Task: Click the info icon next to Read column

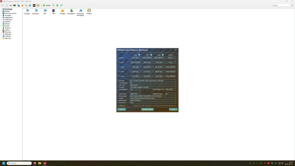Action: tap(139, 55)
